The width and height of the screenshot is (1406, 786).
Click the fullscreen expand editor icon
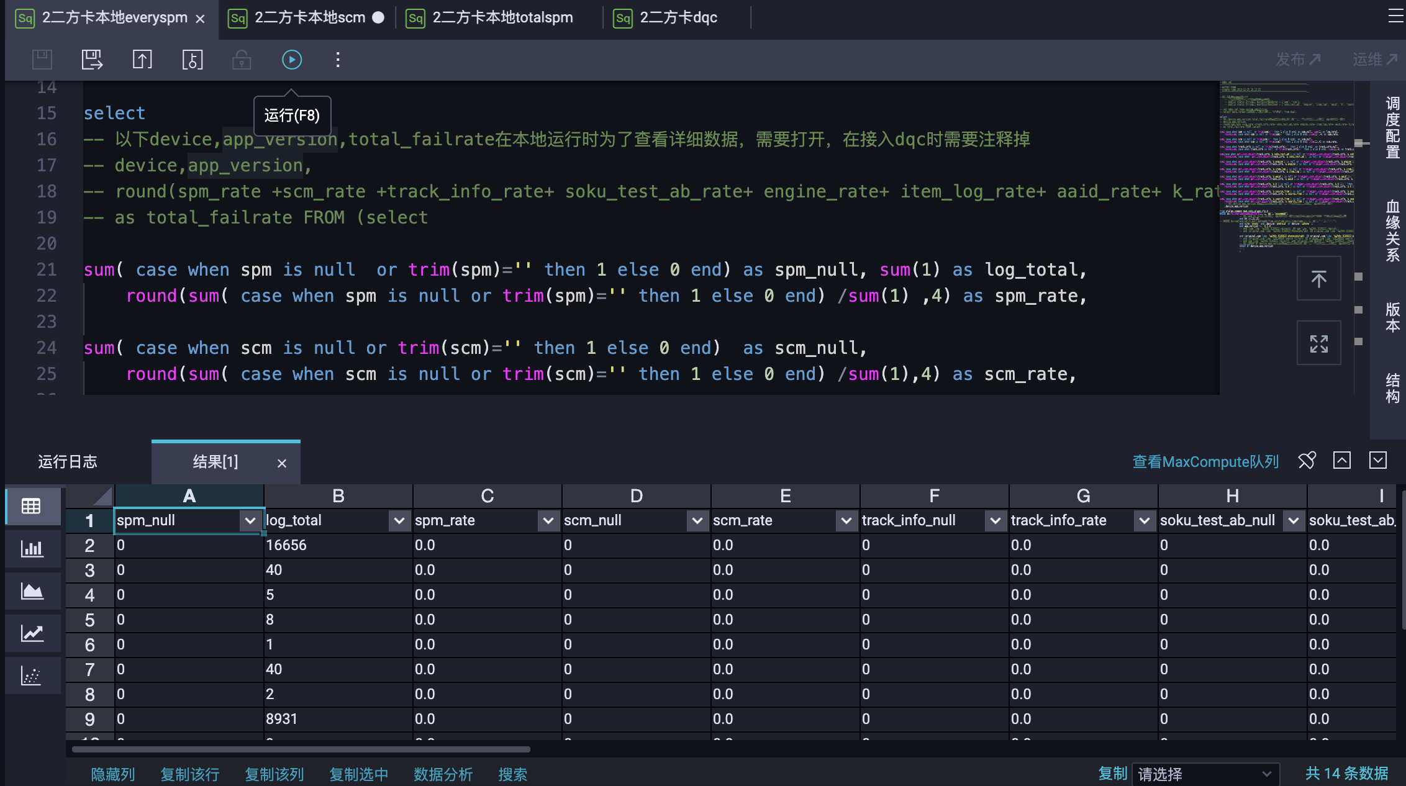click(x=1318, y=343)
